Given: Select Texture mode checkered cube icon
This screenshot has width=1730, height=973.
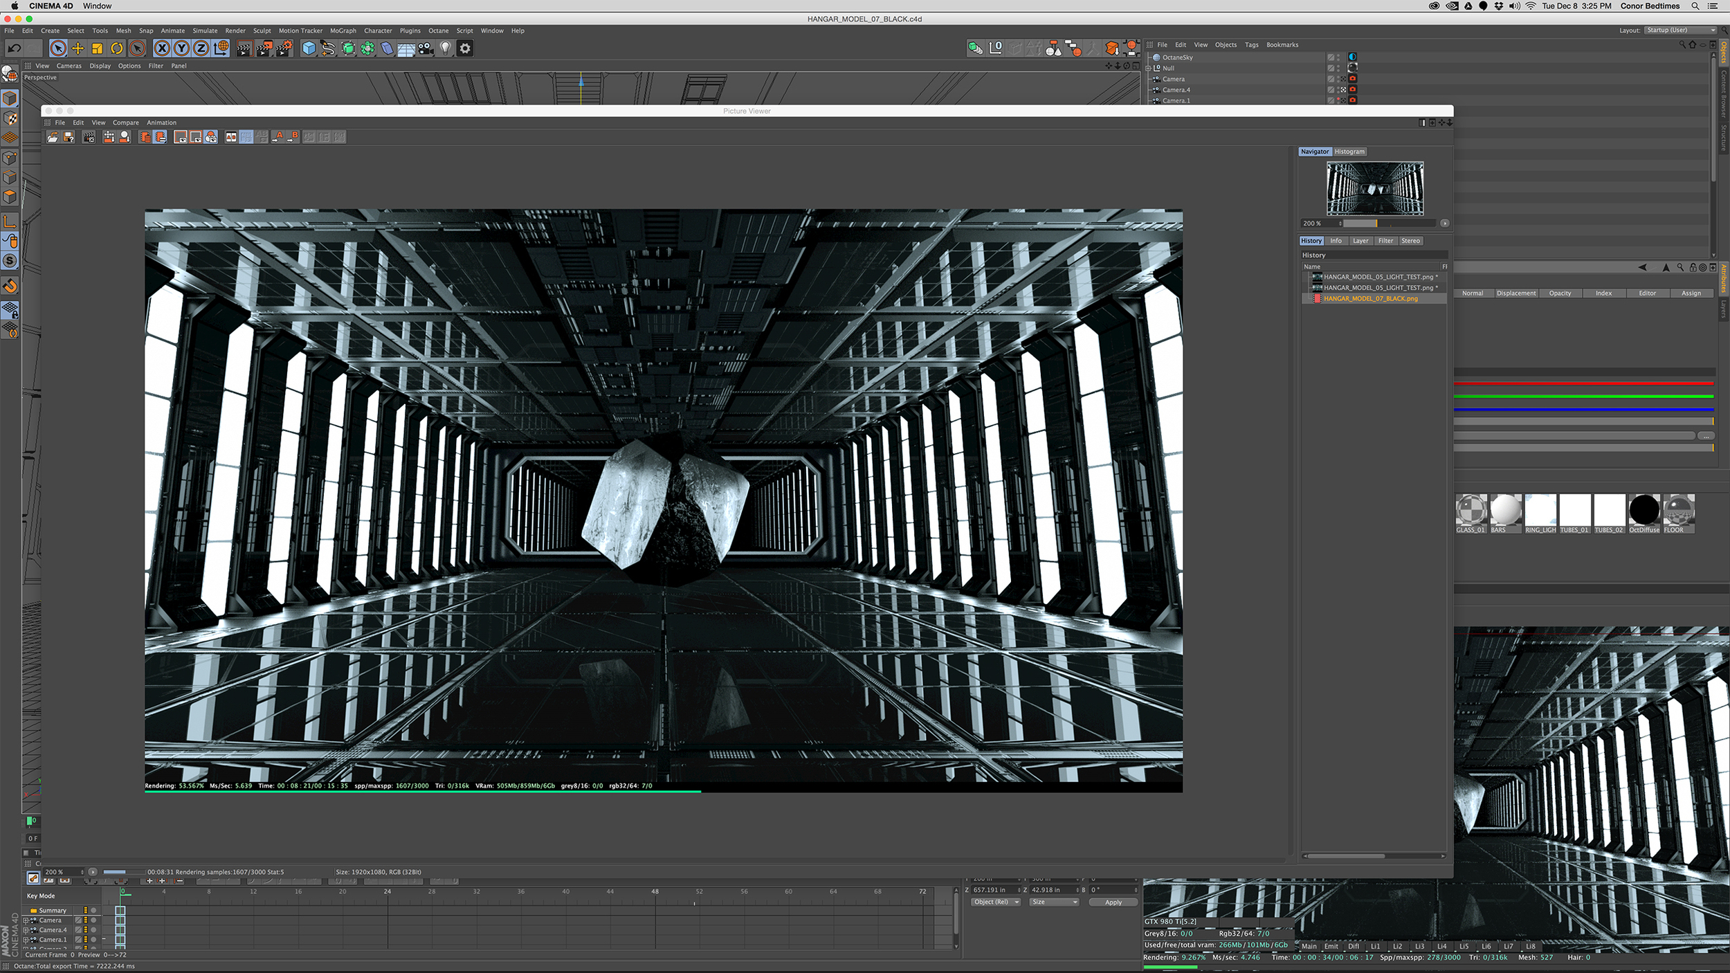Looking at the screenshot, I should [10, 118].
